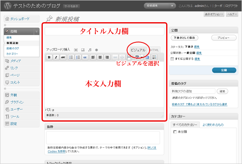Expand the 表示オプション panel

pyautogui.click(x=214, y=14)
